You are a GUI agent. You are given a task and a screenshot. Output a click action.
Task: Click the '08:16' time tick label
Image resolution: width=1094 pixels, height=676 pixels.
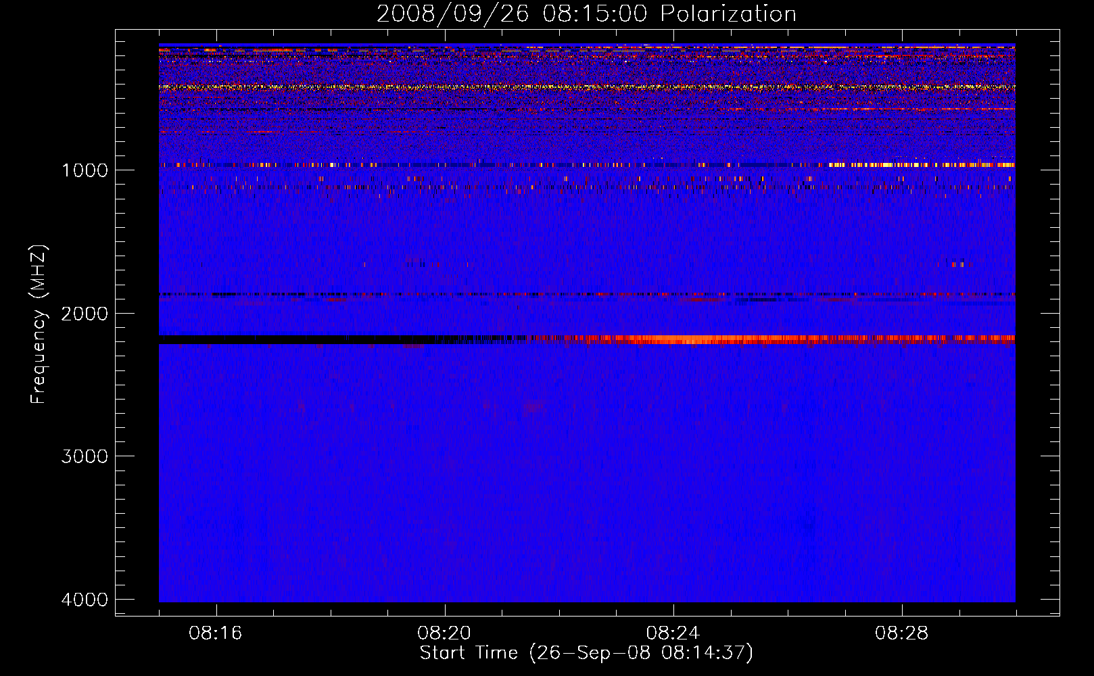(216, 633)
